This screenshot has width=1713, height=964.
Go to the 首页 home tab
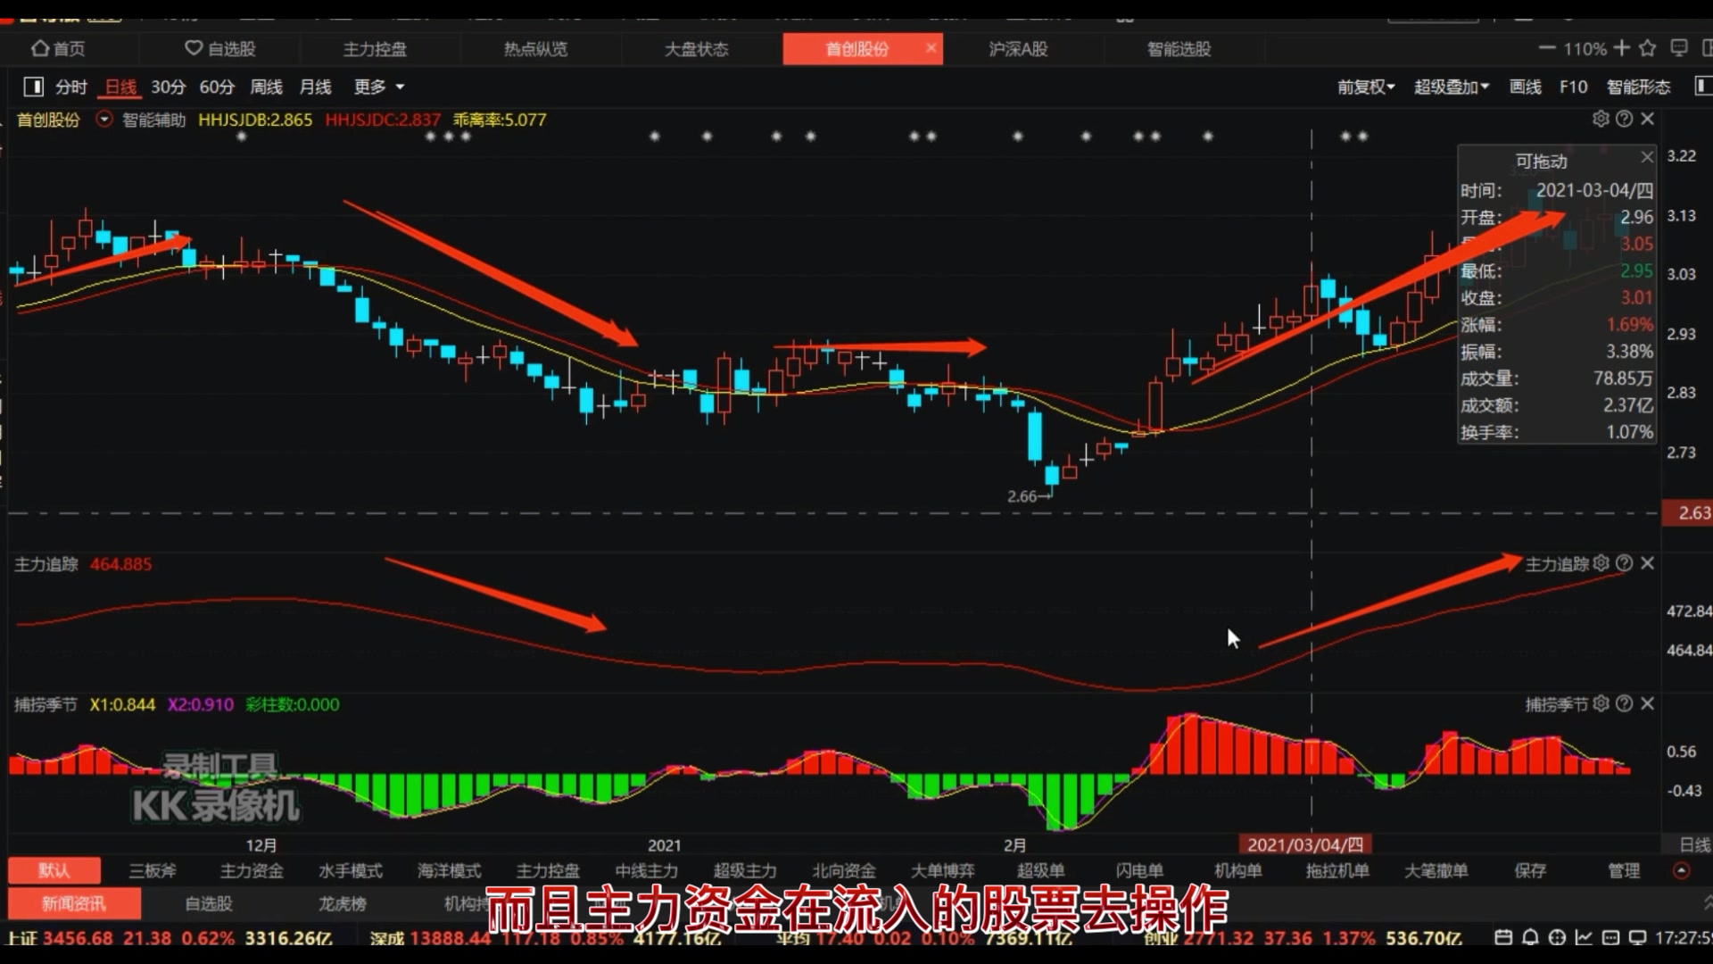[58, 49]
